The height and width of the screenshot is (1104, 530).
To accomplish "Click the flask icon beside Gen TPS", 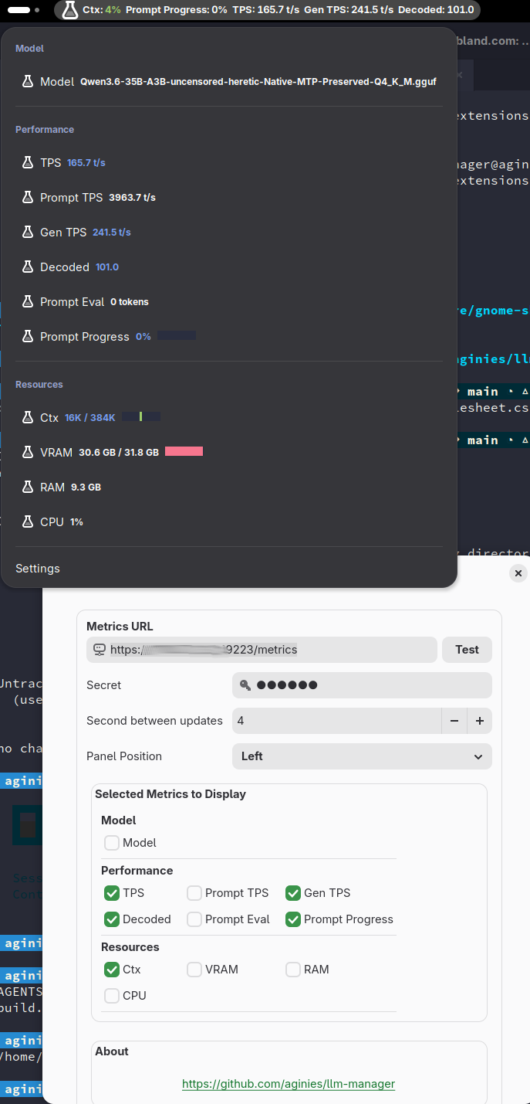I will (28, 233).
